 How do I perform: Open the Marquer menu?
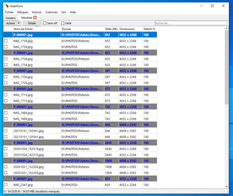[x=23, y=12]
